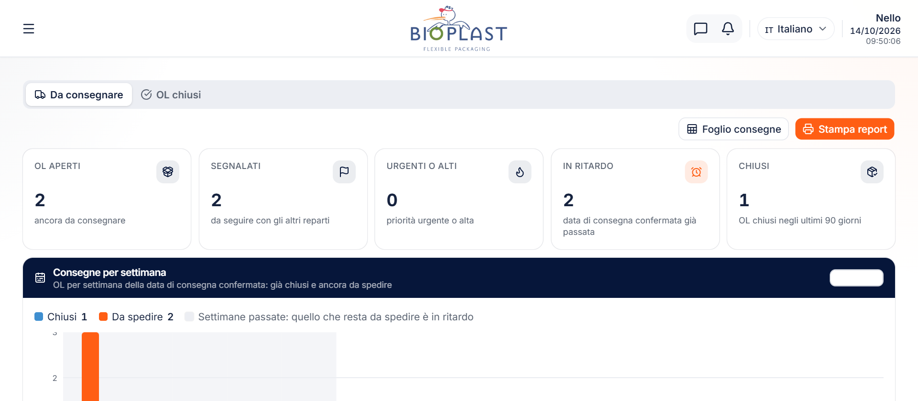Click the 'IN RITARDO' card heading

[588, 166]
